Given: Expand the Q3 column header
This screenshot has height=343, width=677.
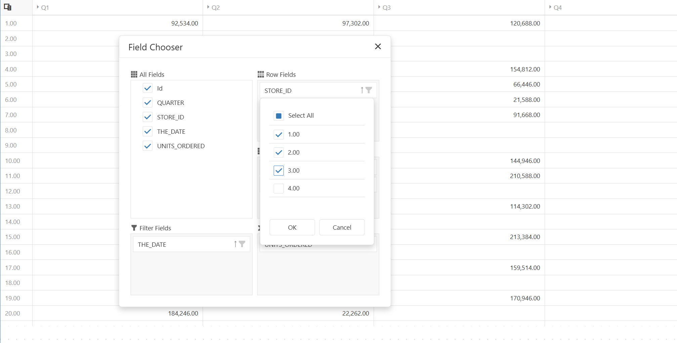Looking at the screenshot, I should (x=379, y=7).
